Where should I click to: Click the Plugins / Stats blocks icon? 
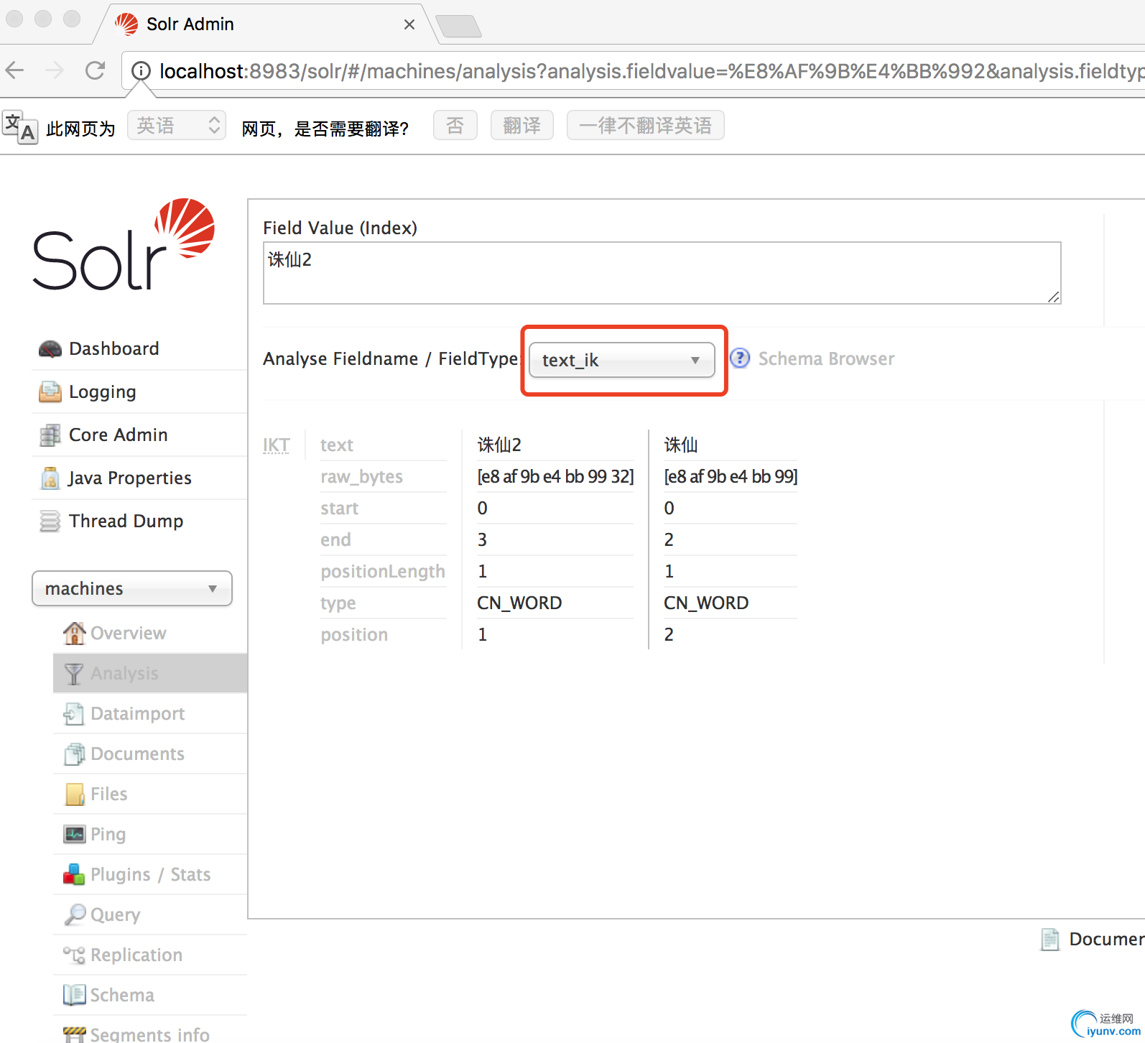tap(74, 874)
